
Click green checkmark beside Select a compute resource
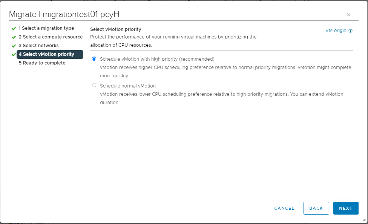14,37
